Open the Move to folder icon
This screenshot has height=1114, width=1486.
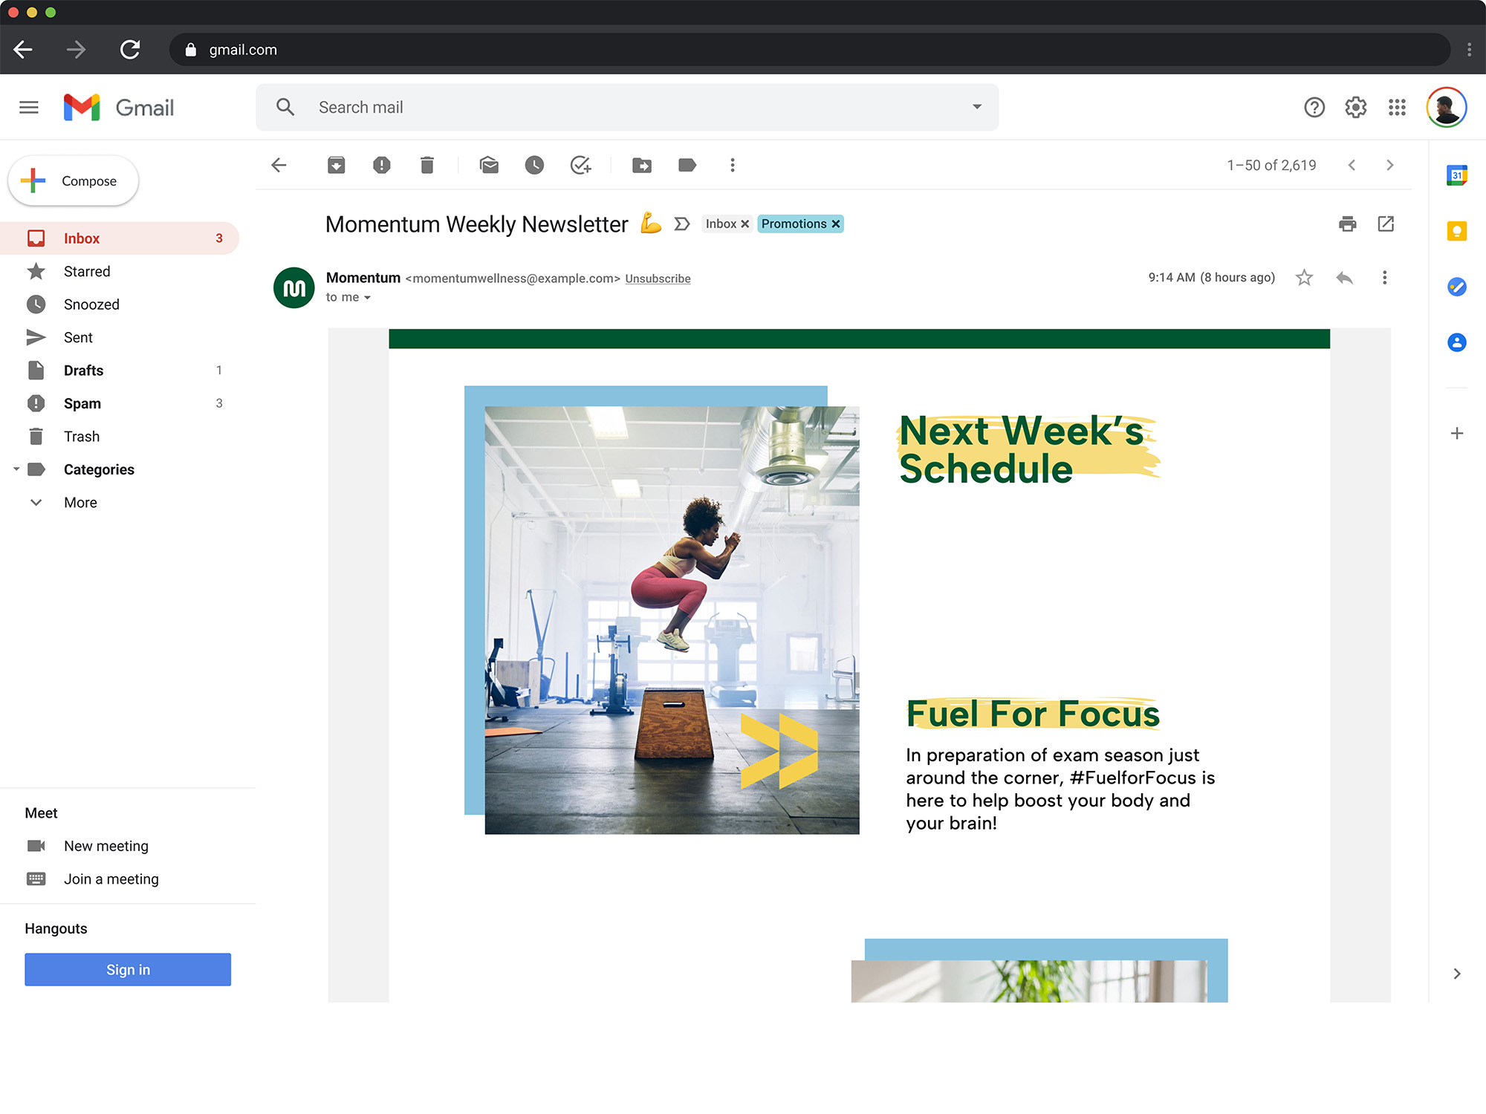pos(642,165)
